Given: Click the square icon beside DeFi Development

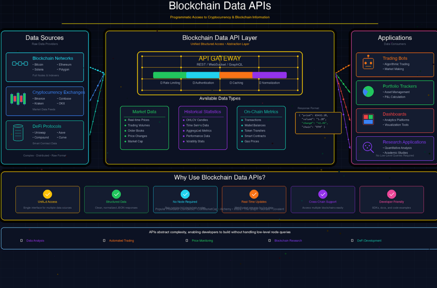Looking at the screenshot, I should (x=352, y=240).
